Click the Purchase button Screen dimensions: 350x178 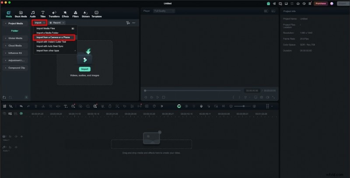[321, 3]
